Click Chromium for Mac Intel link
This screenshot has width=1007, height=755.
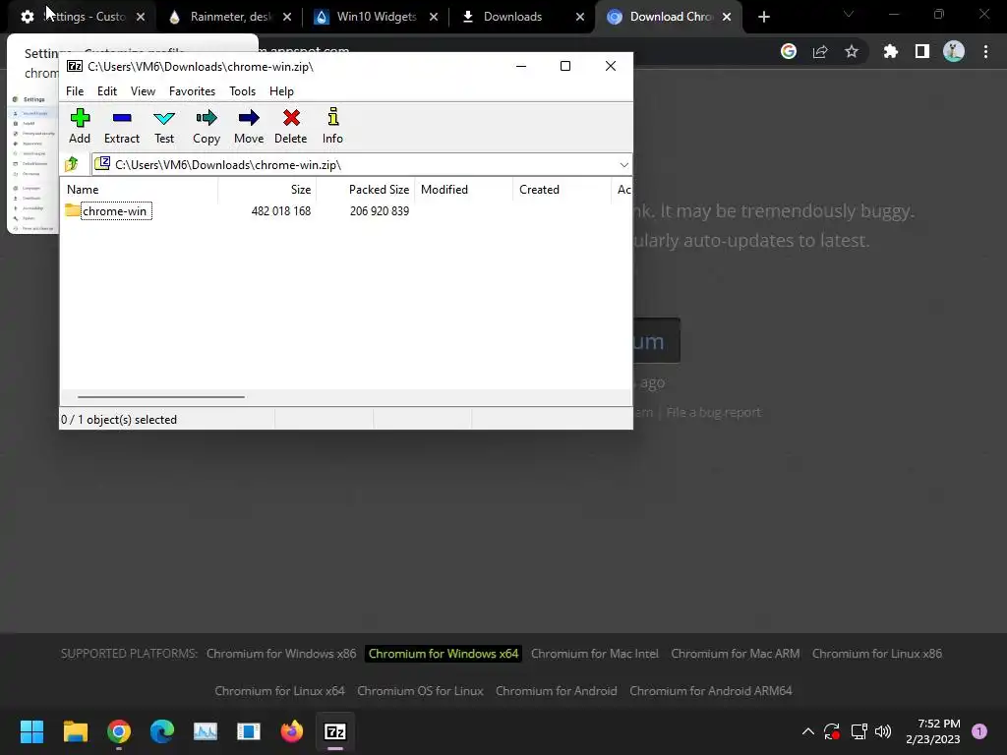pos(595,654)
